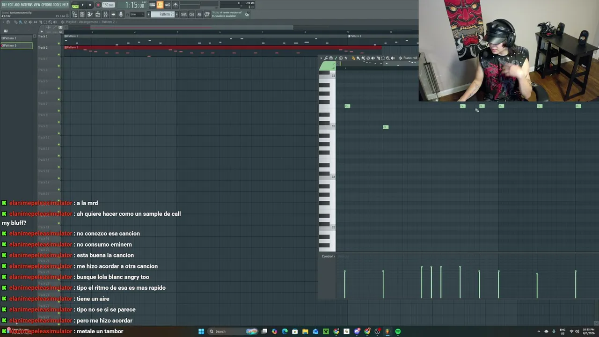Click the arrow right of Pattern 2 name
Image resolution: width=599 pixels, height=337 pixels.
pos(176,15)
